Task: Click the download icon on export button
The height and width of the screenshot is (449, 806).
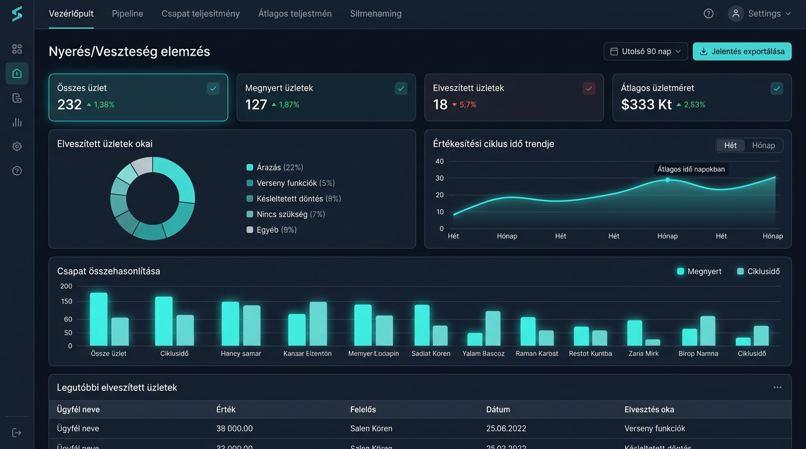Action: [703, 51]
